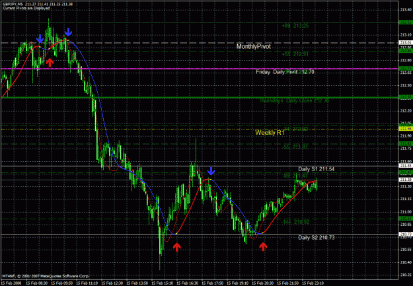Click the white 210.73 price tag on axis
The height and width of the screenshot is (286, 413).
(x=406, y=234)
